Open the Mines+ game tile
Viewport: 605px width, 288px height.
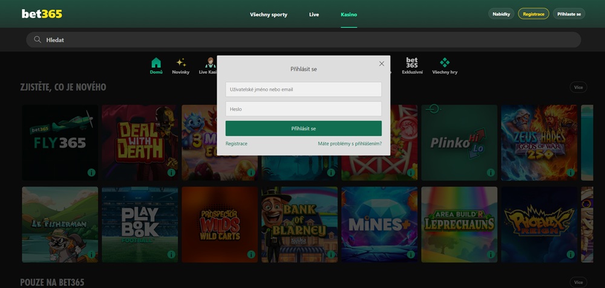point(379,225)
